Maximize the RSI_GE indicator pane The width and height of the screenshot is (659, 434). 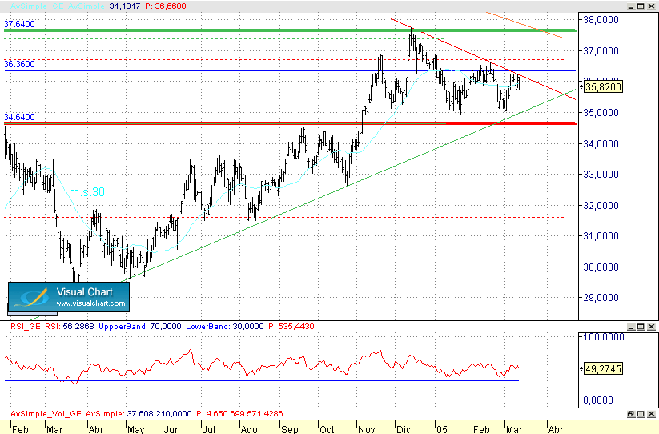[x=641, y=327]
